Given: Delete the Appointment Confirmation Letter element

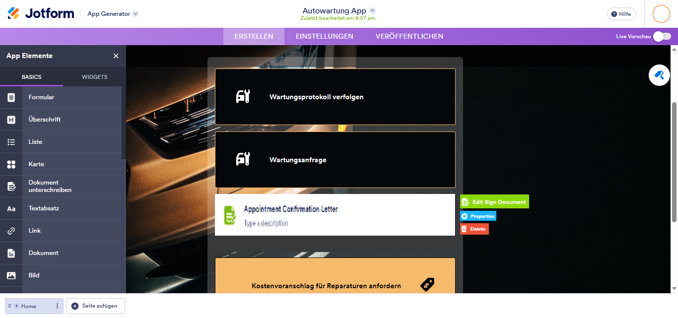Looking at the screenshot, I should [474, 229].
